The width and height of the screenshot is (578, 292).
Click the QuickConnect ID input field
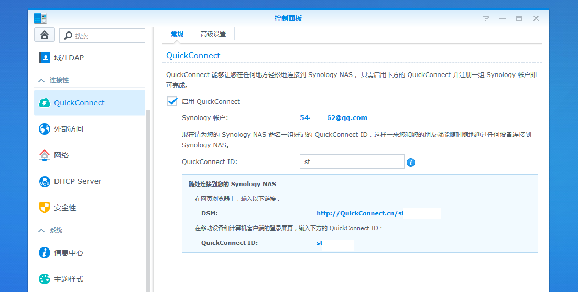click(352, 161)
